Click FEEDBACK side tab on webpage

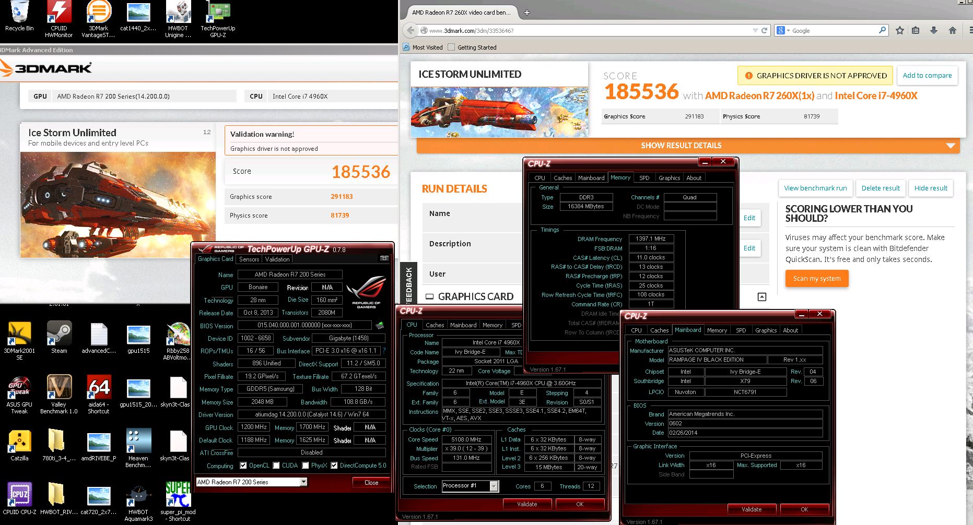coord(409,284)
